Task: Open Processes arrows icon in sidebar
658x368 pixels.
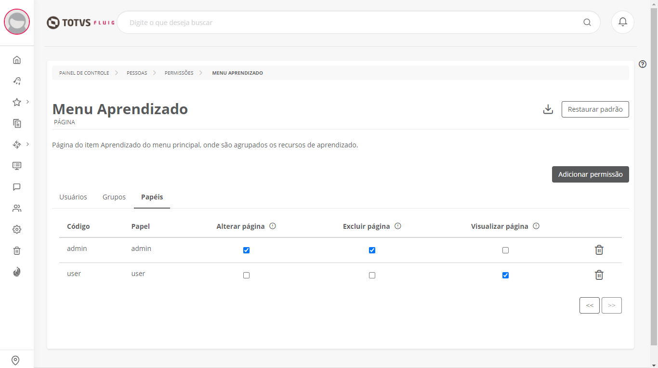Action: [17, 145]
